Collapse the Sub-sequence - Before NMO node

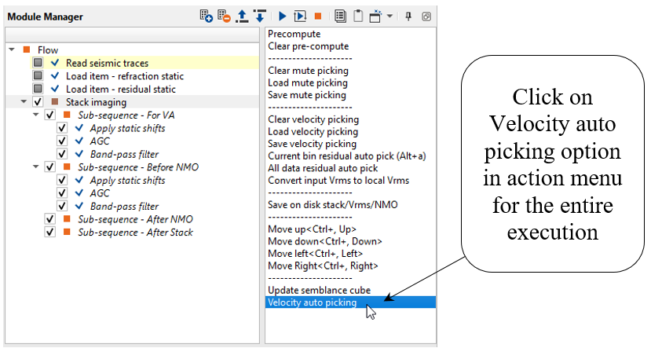coord(37,167)
